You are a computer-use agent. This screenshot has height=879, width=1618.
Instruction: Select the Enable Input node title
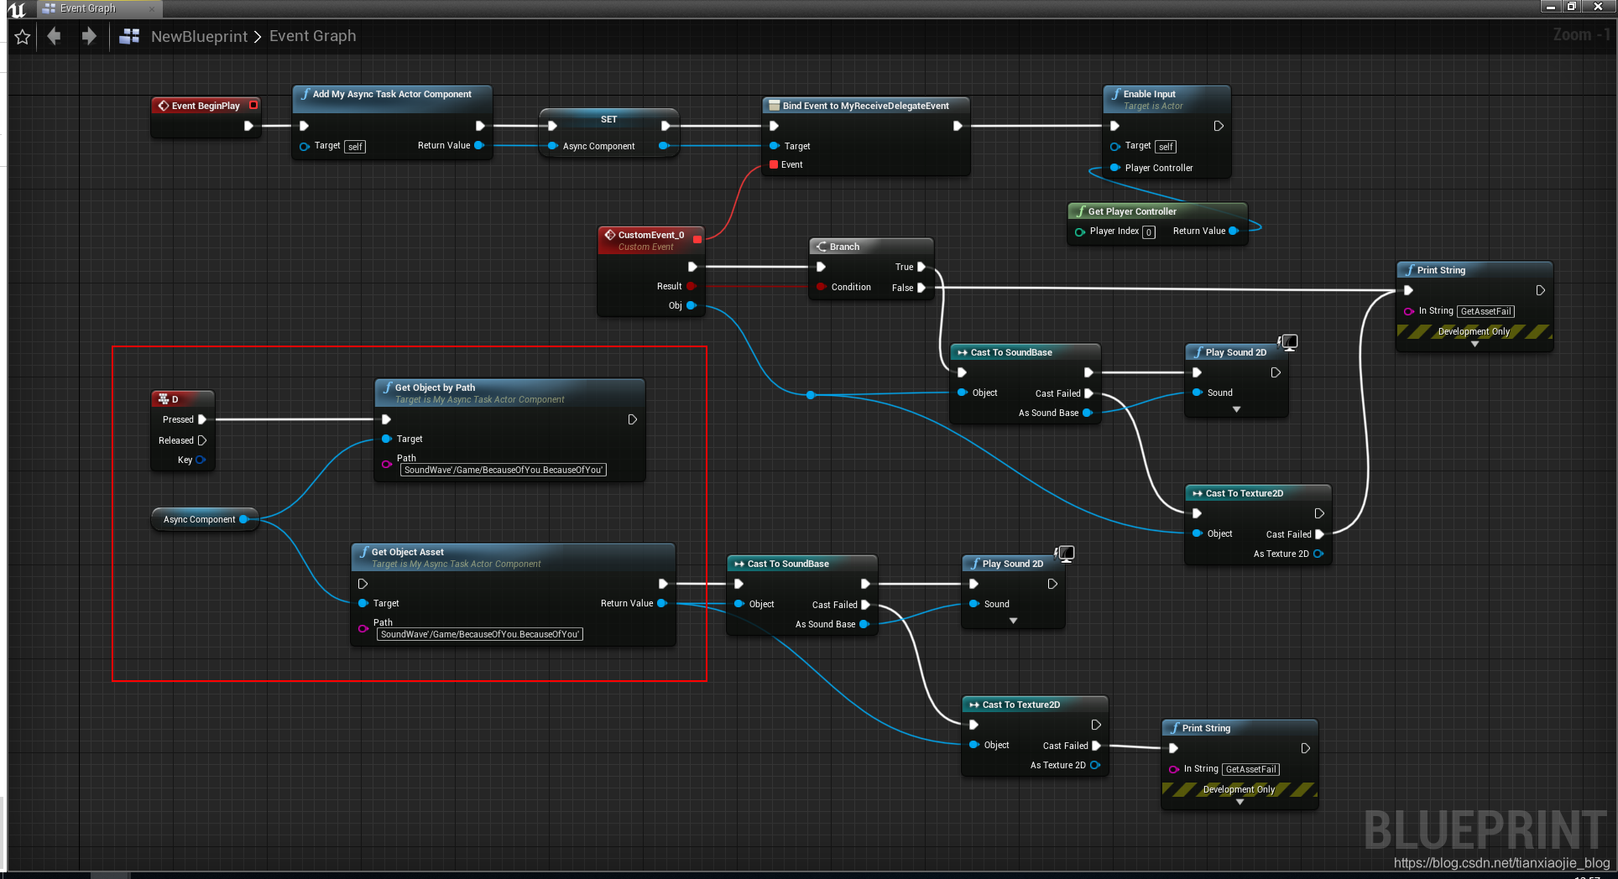(x=1149, y=94)
